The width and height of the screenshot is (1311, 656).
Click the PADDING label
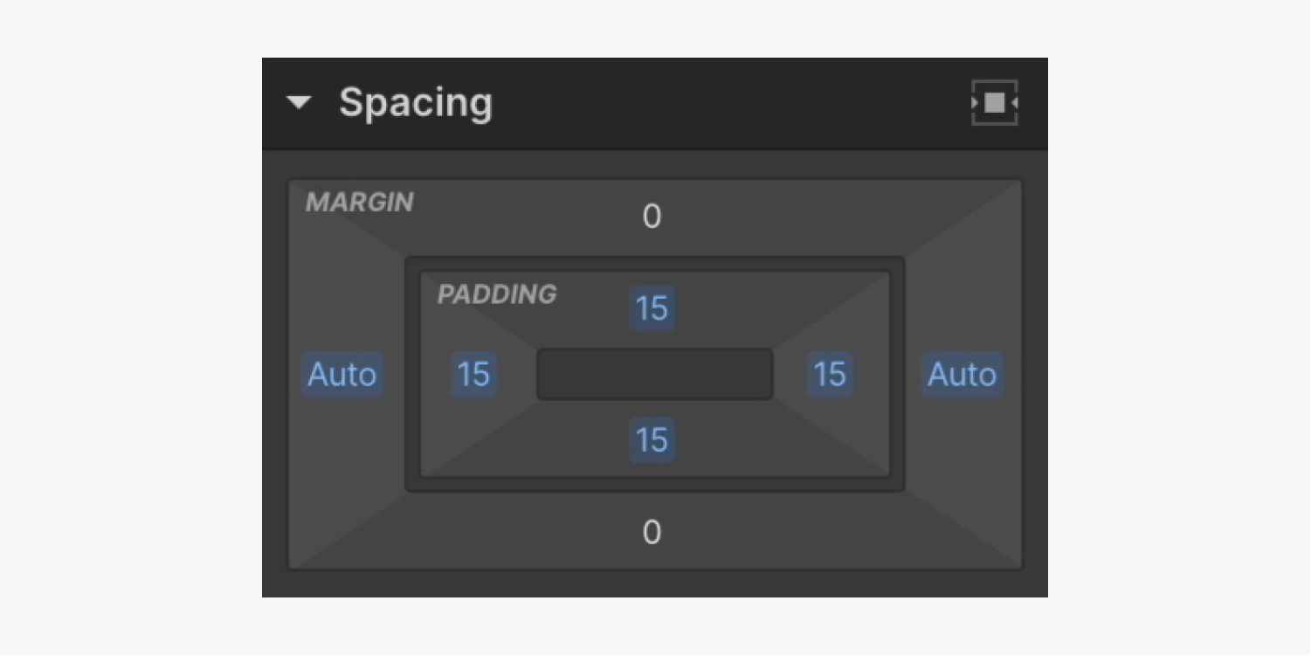(497, 294)
